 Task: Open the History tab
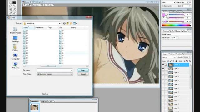(173, 54)
